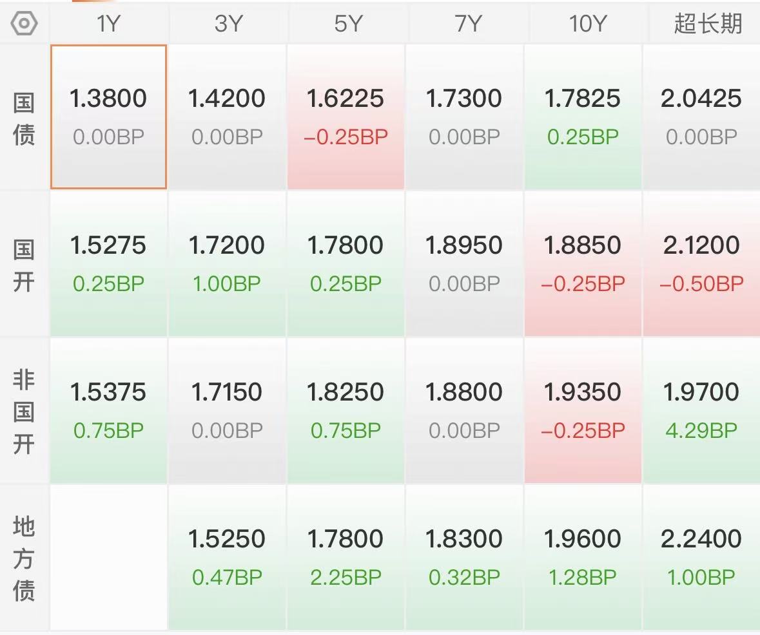This screenshot has width=760, height=635.
Task: Select the 国开 row label
Action: pos(24,264)
